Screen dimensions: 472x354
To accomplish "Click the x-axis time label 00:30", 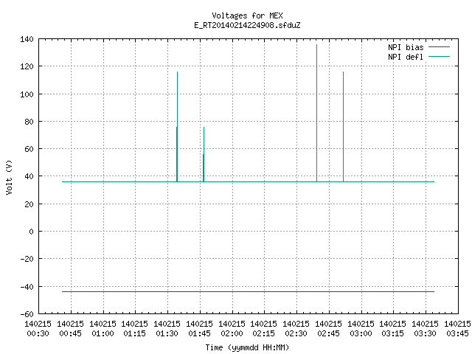I will pos(38,333).
